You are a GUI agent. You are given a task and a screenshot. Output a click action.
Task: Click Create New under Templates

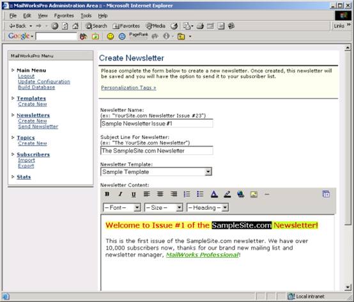pos(33,104)
